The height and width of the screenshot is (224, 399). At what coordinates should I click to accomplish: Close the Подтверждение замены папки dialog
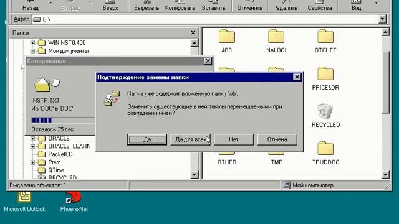coord(297,77)
